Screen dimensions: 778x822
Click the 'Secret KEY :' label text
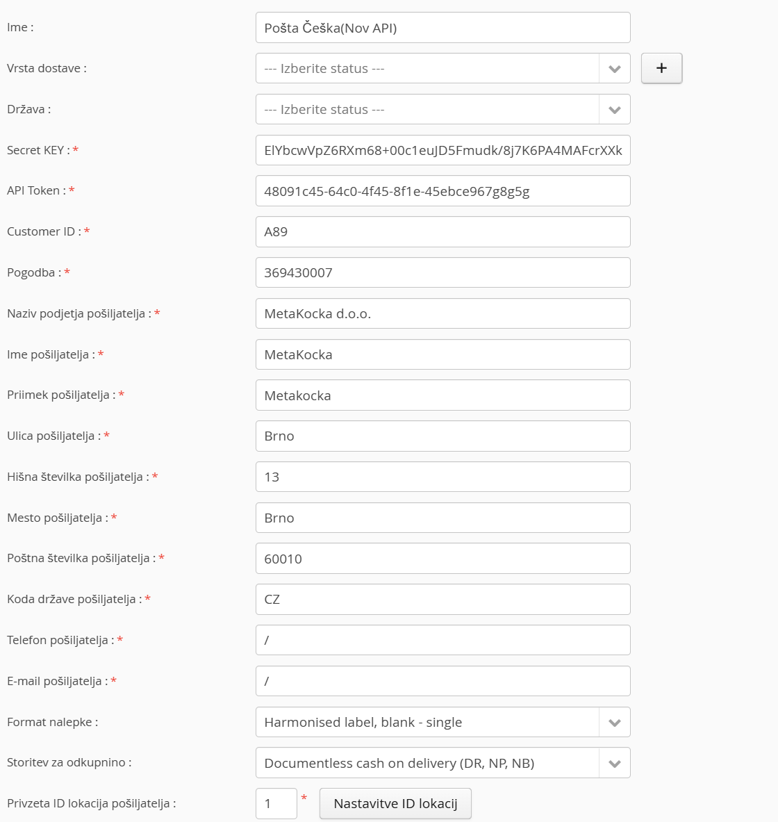(x=38, y=151)
